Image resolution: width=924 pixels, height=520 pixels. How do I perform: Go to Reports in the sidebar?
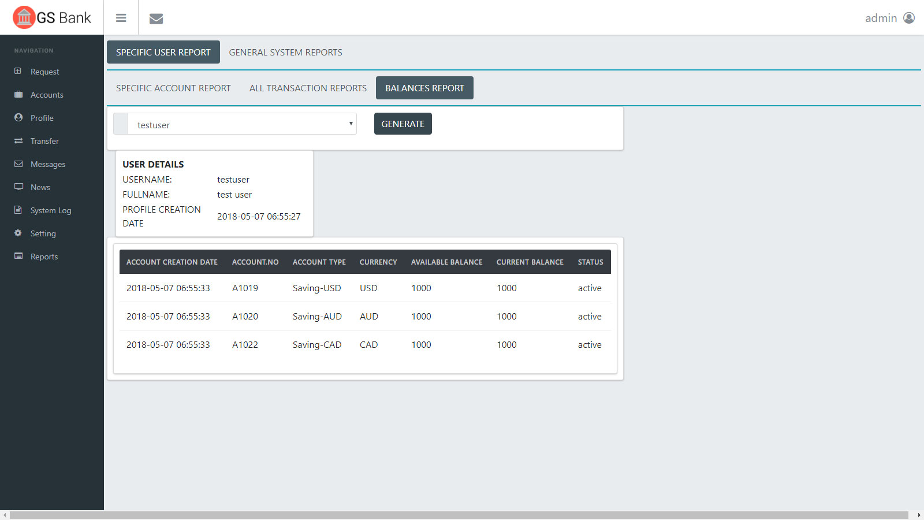[44, 257]
